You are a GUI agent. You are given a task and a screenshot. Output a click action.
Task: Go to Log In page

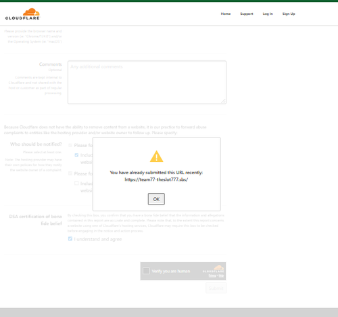(x=268, y=14)
